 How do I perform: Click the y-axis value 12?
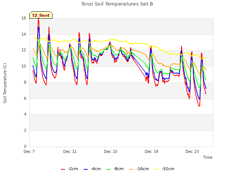23,50
